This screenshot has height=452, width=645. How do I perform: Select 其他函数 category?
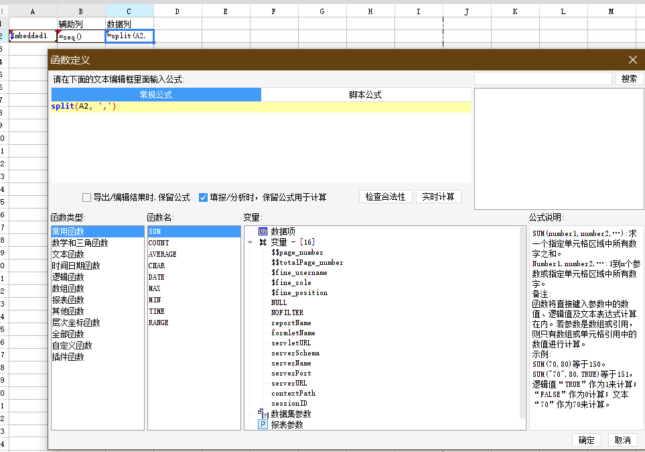coord(98,311)
